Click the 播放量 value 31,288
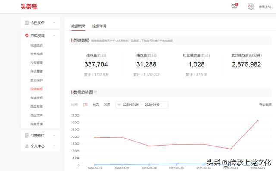Screen dimensions: 276x171 (146, 64)
